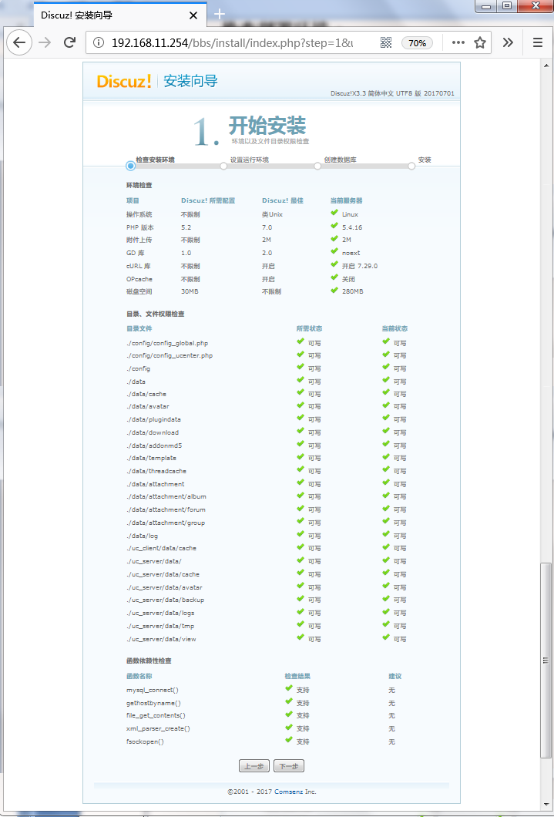The image size is (554, 817).
Task: Click the QR code icon in address bar
Action: pos(386,42)
